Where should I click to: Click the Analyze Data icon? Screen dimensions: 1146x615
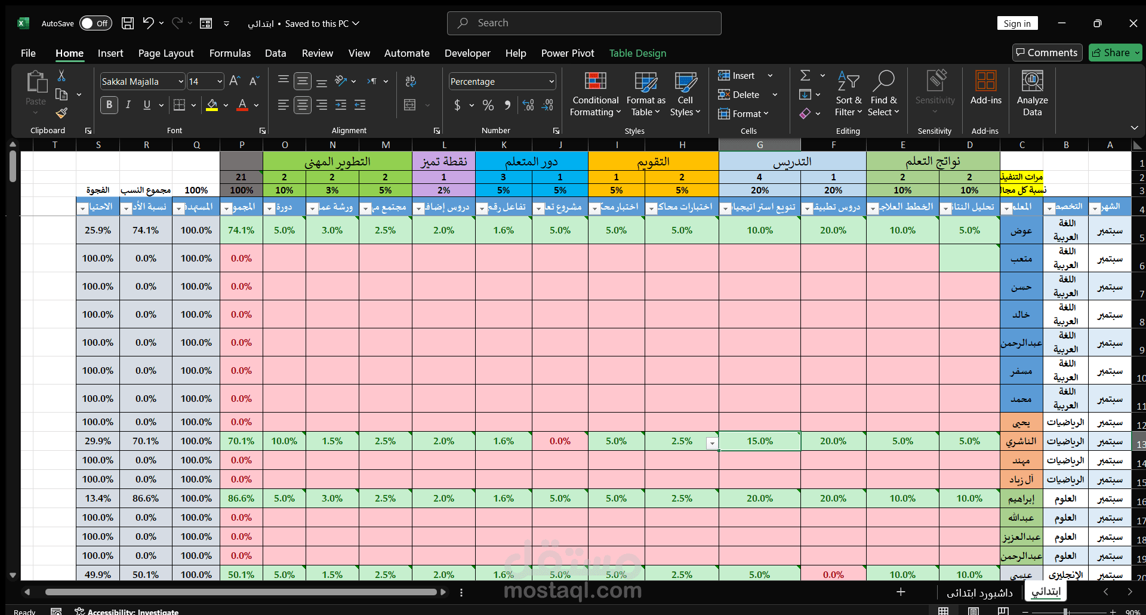pyautogui.click(x=1033, y=93)
